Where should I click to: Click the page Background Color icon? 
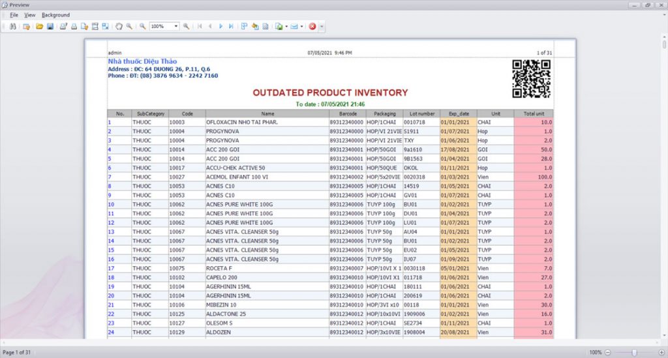pyautogui.click(x=255, y=26)
